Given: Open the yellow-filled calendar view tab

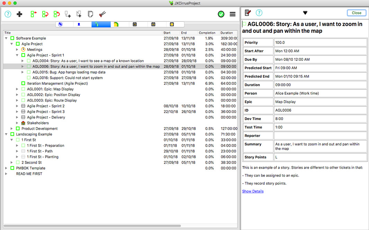Looking at the screenshot, I should (172, 24).
